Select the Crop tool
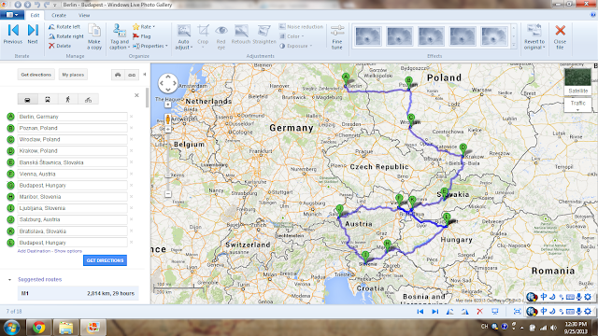This screenshot has width=598, height=336. click(203, 36)
